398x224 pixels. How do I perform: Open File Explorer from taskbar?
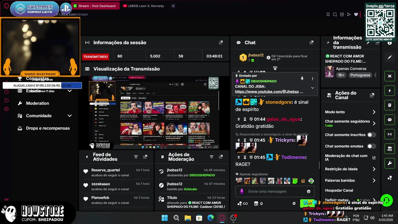click(187, 218)
